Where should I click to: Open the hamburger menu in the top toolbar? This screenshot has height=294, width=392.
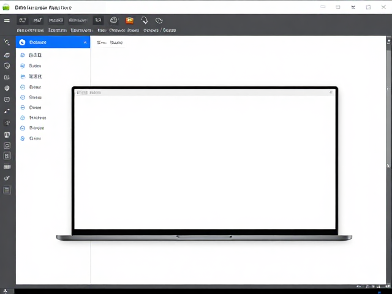click(x=7, y=20)
